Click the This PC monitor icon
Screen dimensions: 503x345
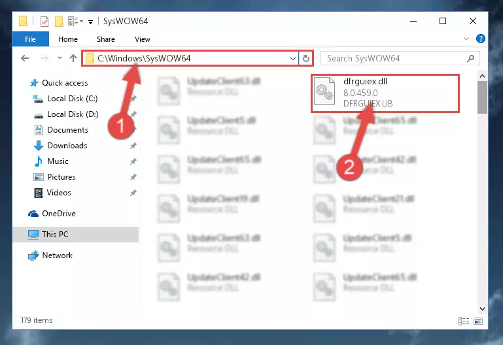pos(33,235)
